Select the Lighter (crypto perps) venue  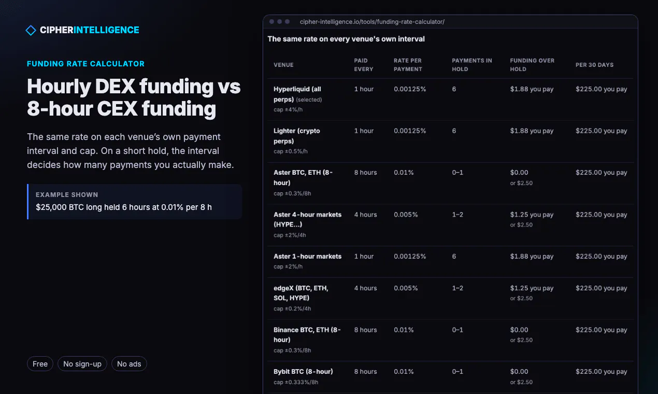click(450, 142)
